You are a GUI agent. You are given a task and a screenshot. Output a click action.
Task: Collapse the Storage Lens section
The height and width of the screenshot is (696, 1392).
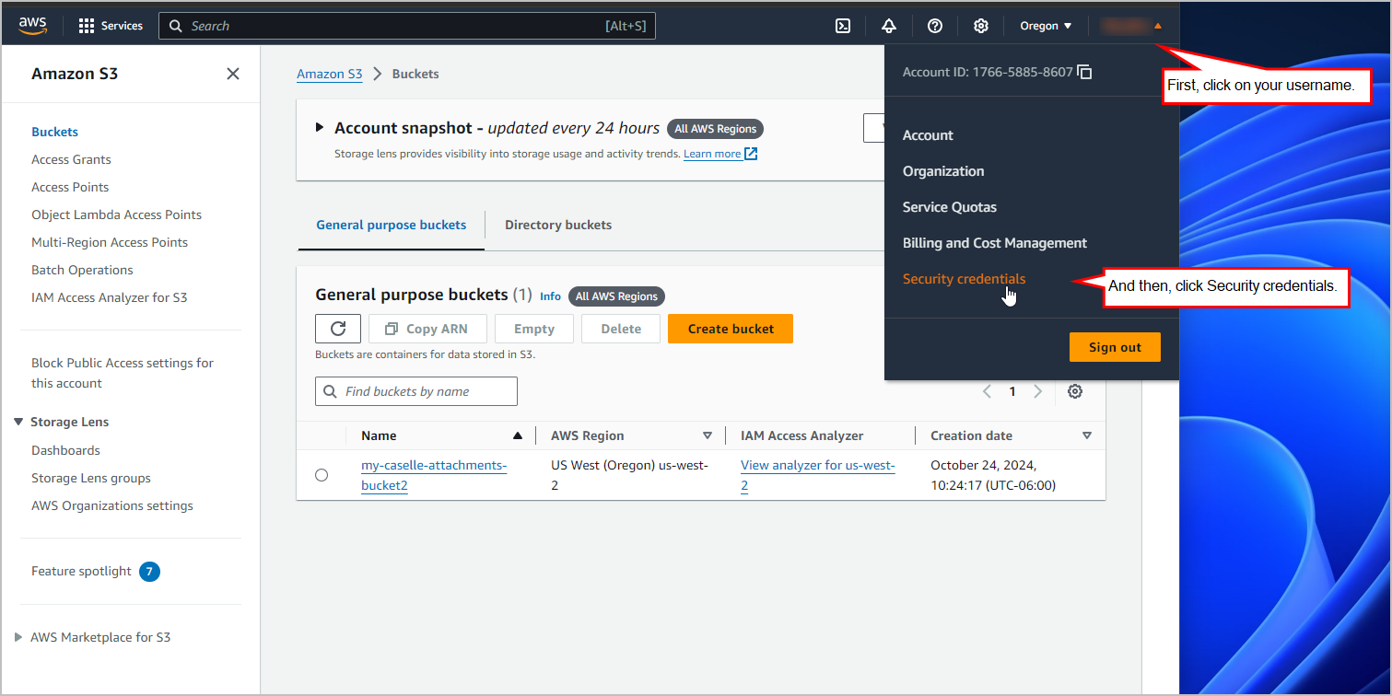pos(18,422)
